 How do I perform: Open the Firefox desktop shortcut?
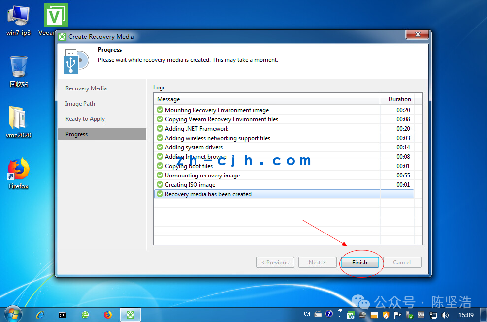tap(18, 174)
